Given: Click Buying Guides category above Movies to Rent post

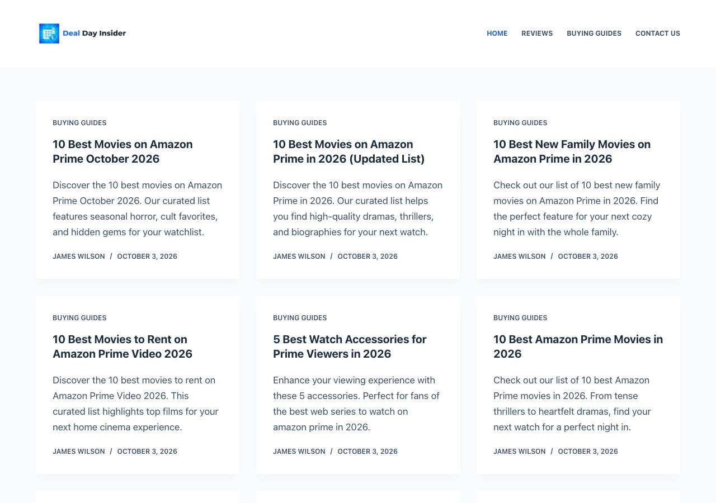Looking at the screenshot, I should 79,318.
